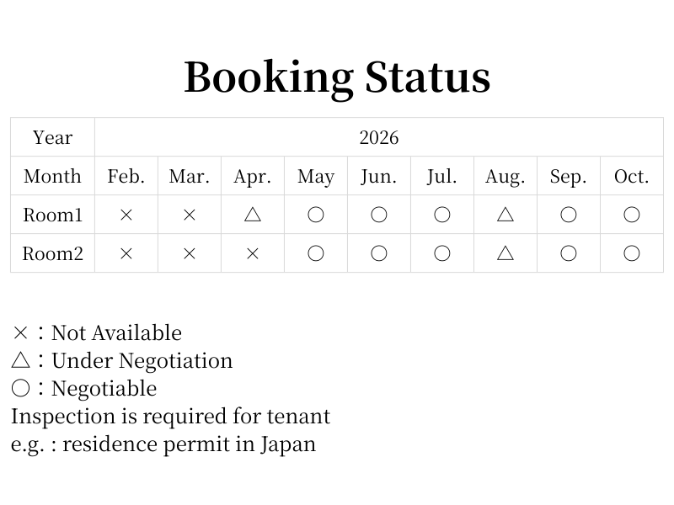Screen dimensions: 674x505
Task: Select Room1 May circle availability symbol
Action: 316,215
